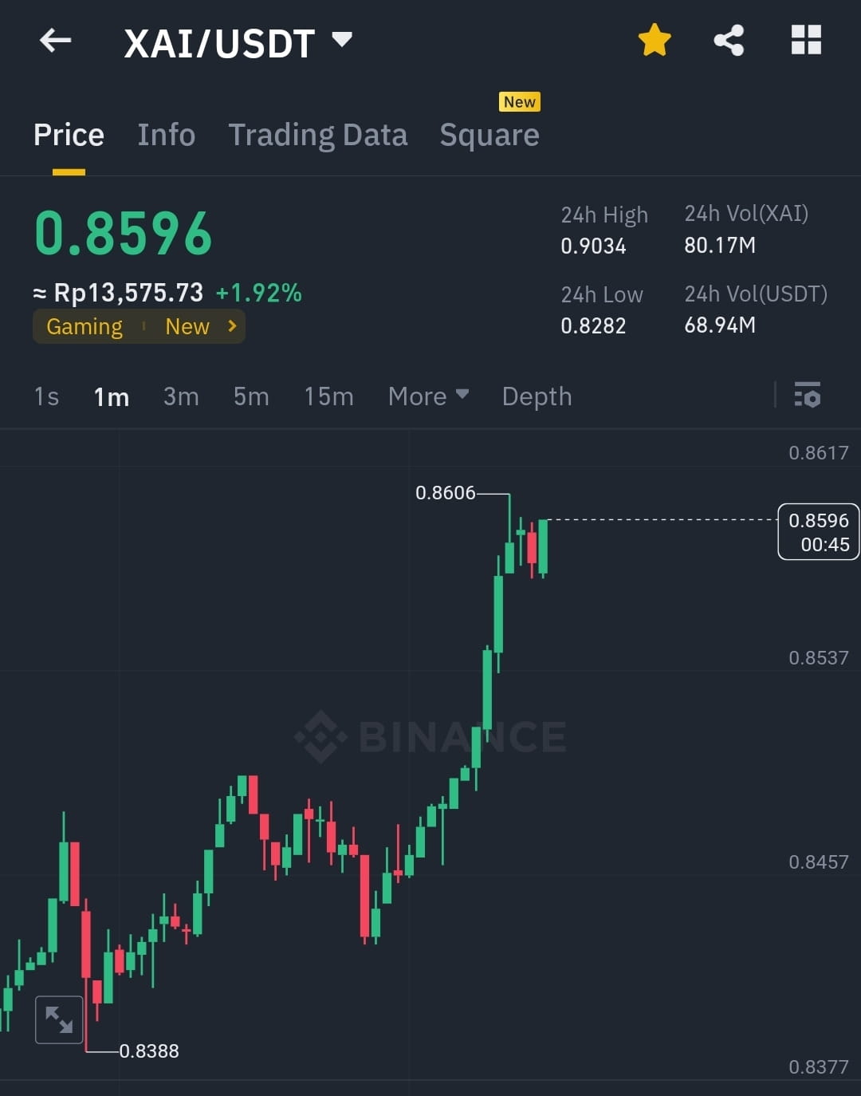Favorite the pair using the star icon
The width and height of the screenshot is (861, 1096).
[x=654, y=39]
